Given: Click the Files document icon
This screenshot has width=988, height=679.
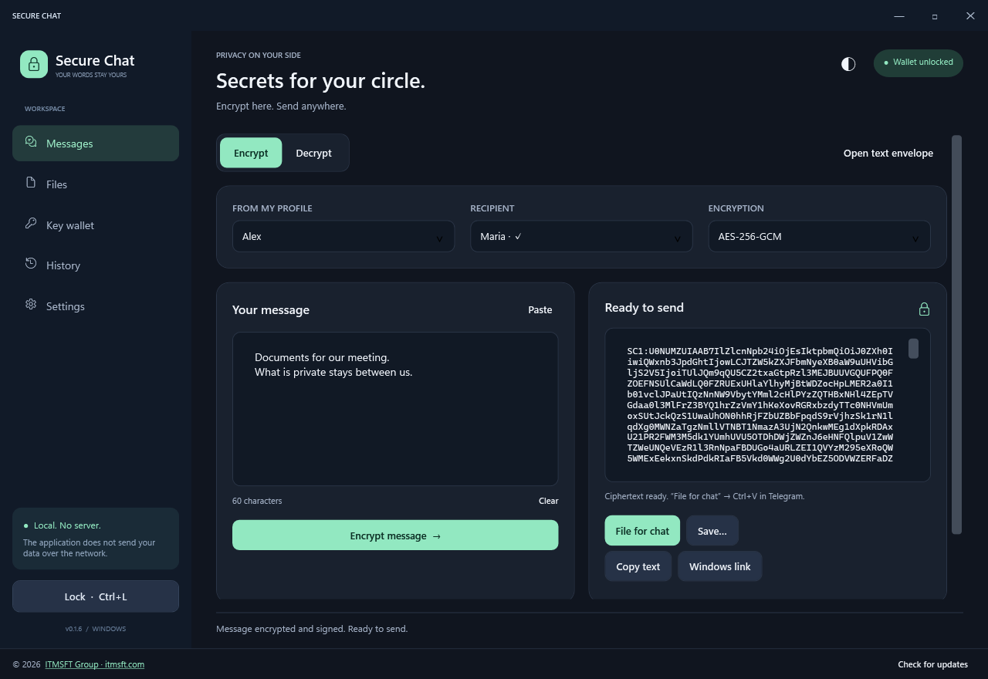Looking at the screenshot, I should (31, 183).
